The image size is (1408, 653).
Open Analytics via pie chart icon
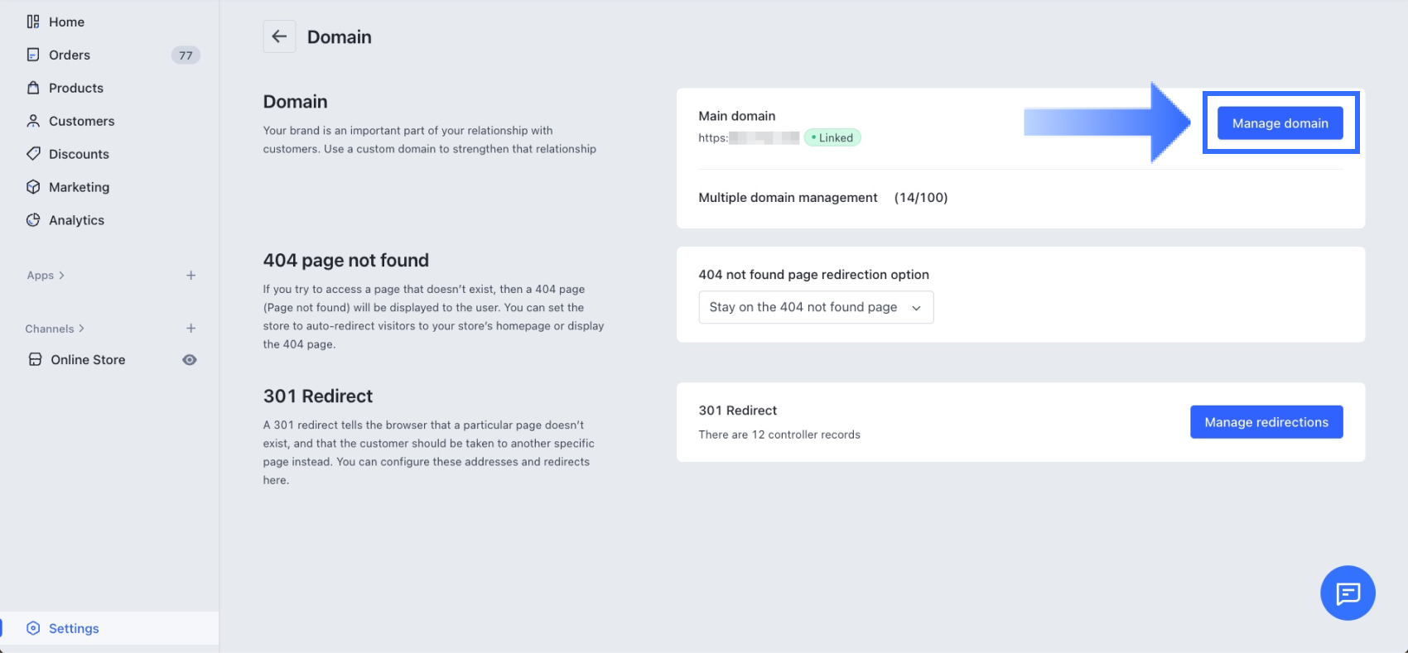[33, 220]
